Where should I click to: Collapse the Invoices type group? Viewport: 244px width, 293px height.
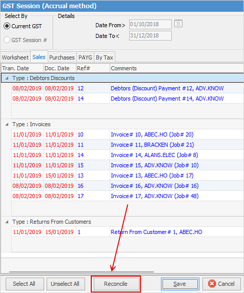[7, 124]
